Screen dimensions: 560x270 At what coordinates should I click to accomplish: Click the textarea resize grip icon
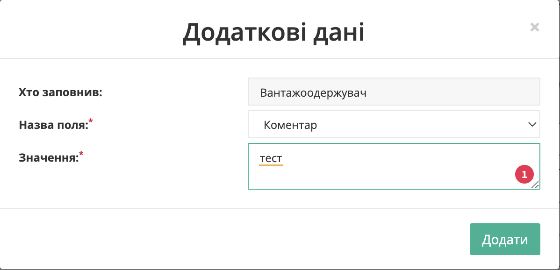[x=535, y=185]
